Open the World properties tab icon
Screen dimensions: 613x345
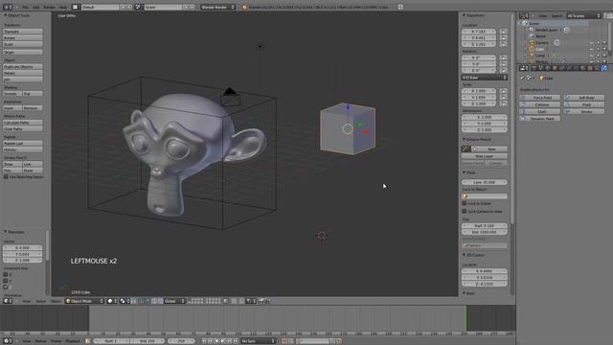(548, 68)
